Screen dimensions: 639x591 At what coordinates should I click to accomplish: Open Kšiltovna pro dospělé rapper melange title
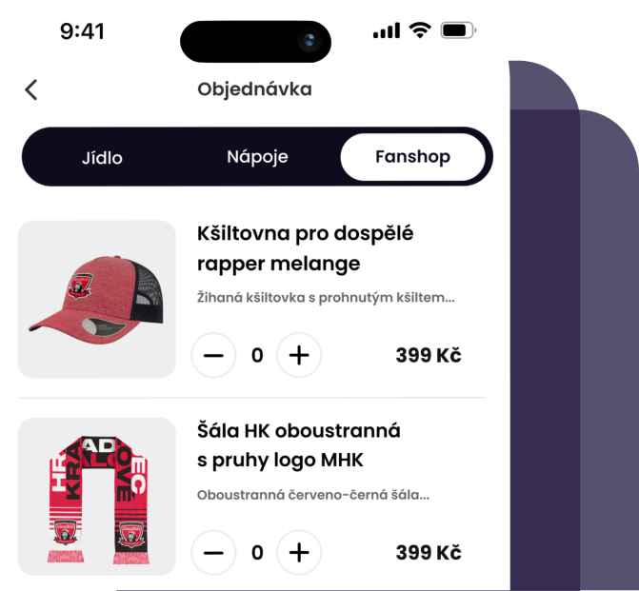tap(305, 248)
